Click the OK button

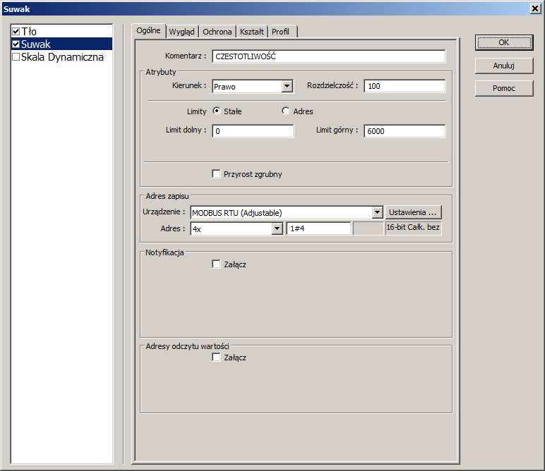coord(503,42)
